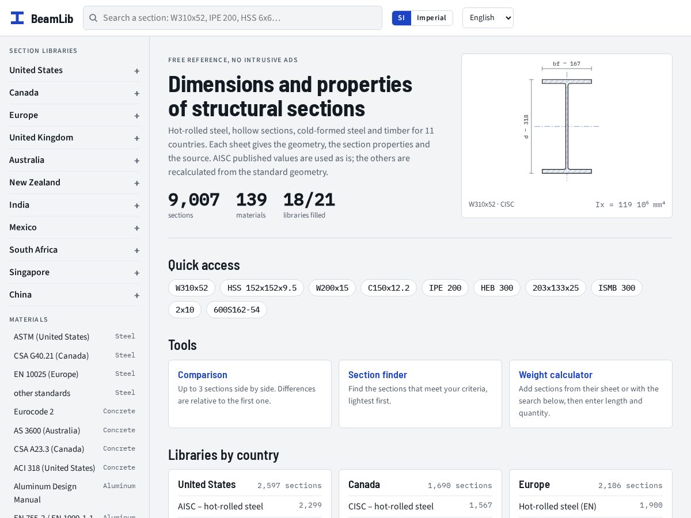
Task: Select C150x12.2 quick access chip
Action: point(389,288)
